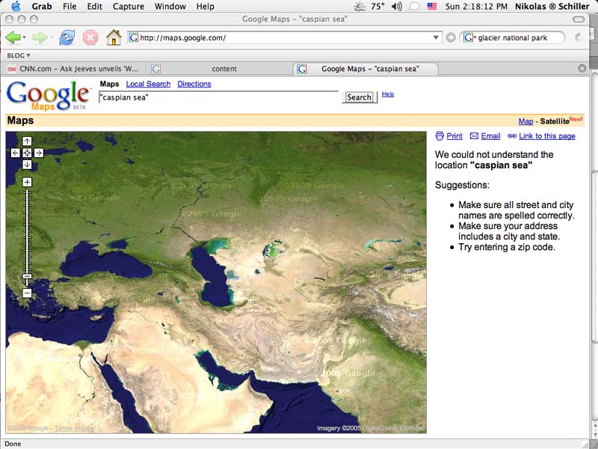Click the volume icon in menu bar
598x449 pixels.
click(397, 7)
